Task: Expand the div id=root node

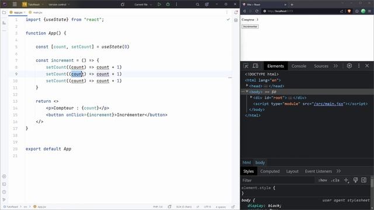Action: [x=251, y=97]
